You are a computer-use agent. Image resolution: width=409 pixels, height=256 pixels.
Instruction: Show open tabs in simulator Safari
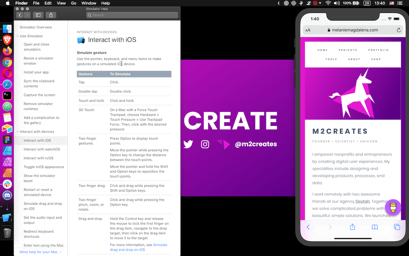tap(397, 226)
